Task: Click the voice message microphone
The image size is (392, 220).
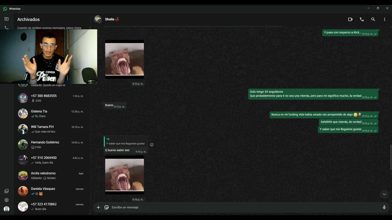Action: pyautogui.click(x=384, y=207)
